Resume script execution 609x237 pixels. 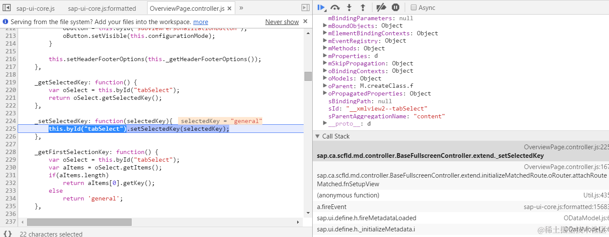click(x=321, y=7)
